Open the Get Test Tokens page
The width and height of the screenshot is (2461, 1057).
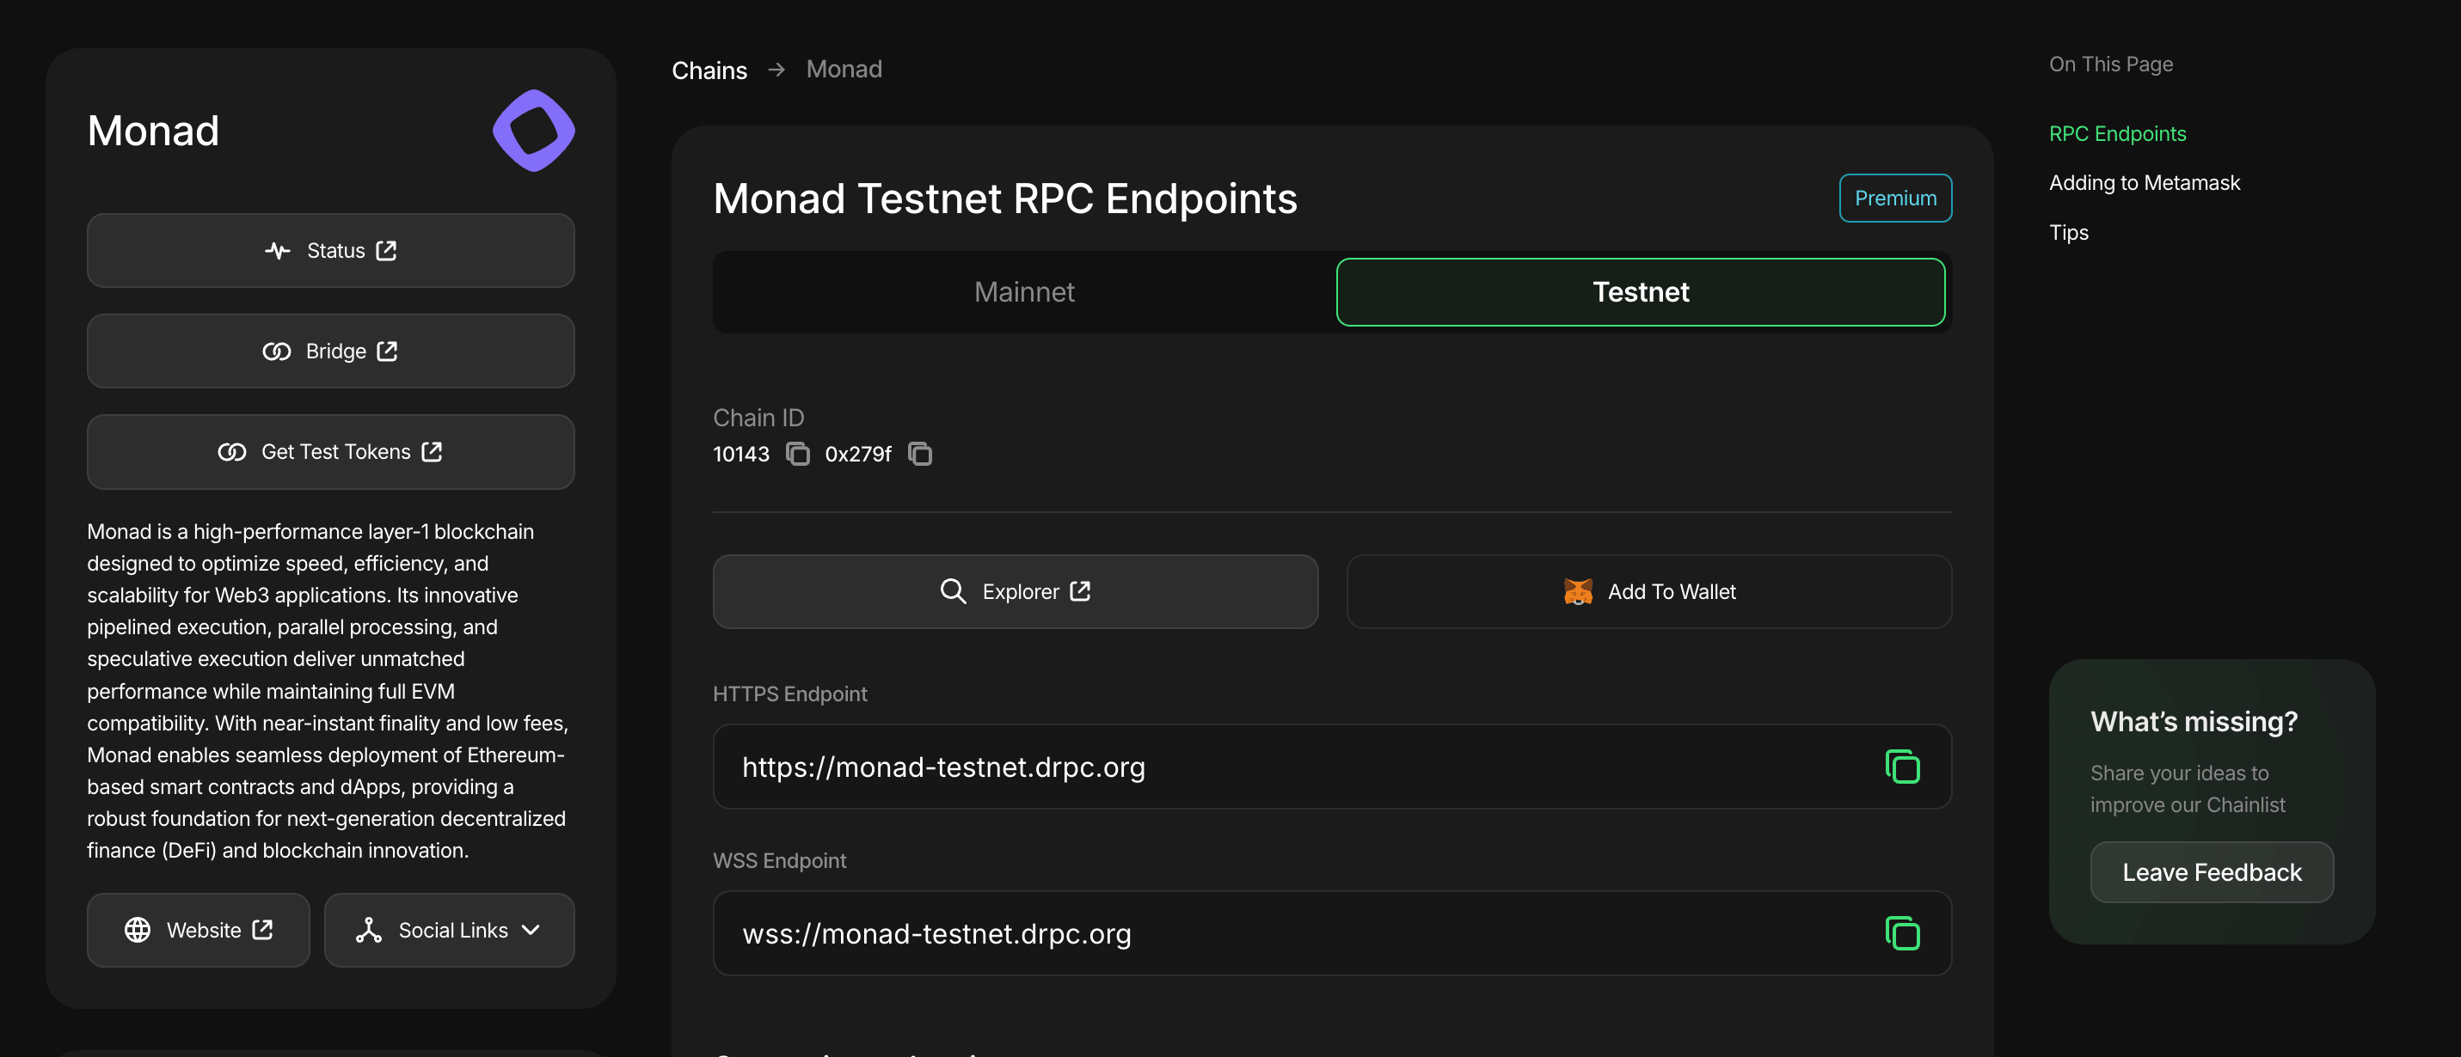(x=329, y=452)
